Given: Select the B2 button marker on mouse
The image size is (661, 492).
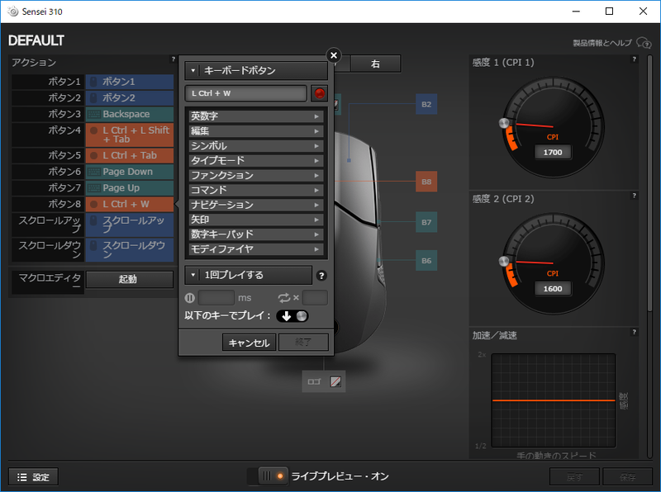Looking at the screenshot, I should coord(426,104).
